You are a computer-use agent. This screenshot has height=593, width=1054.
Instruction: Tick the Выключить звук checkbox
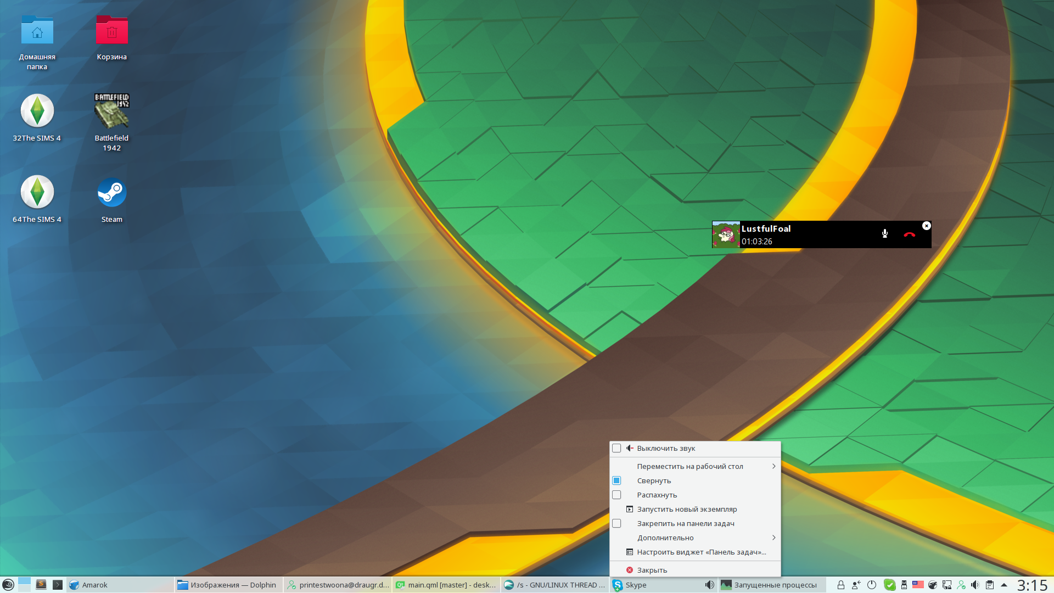click(616, 448)
